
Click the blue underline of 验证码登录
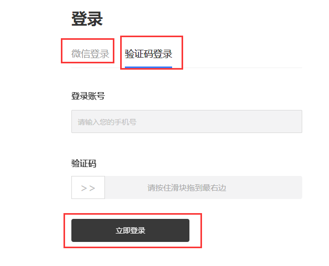[148, 67]
